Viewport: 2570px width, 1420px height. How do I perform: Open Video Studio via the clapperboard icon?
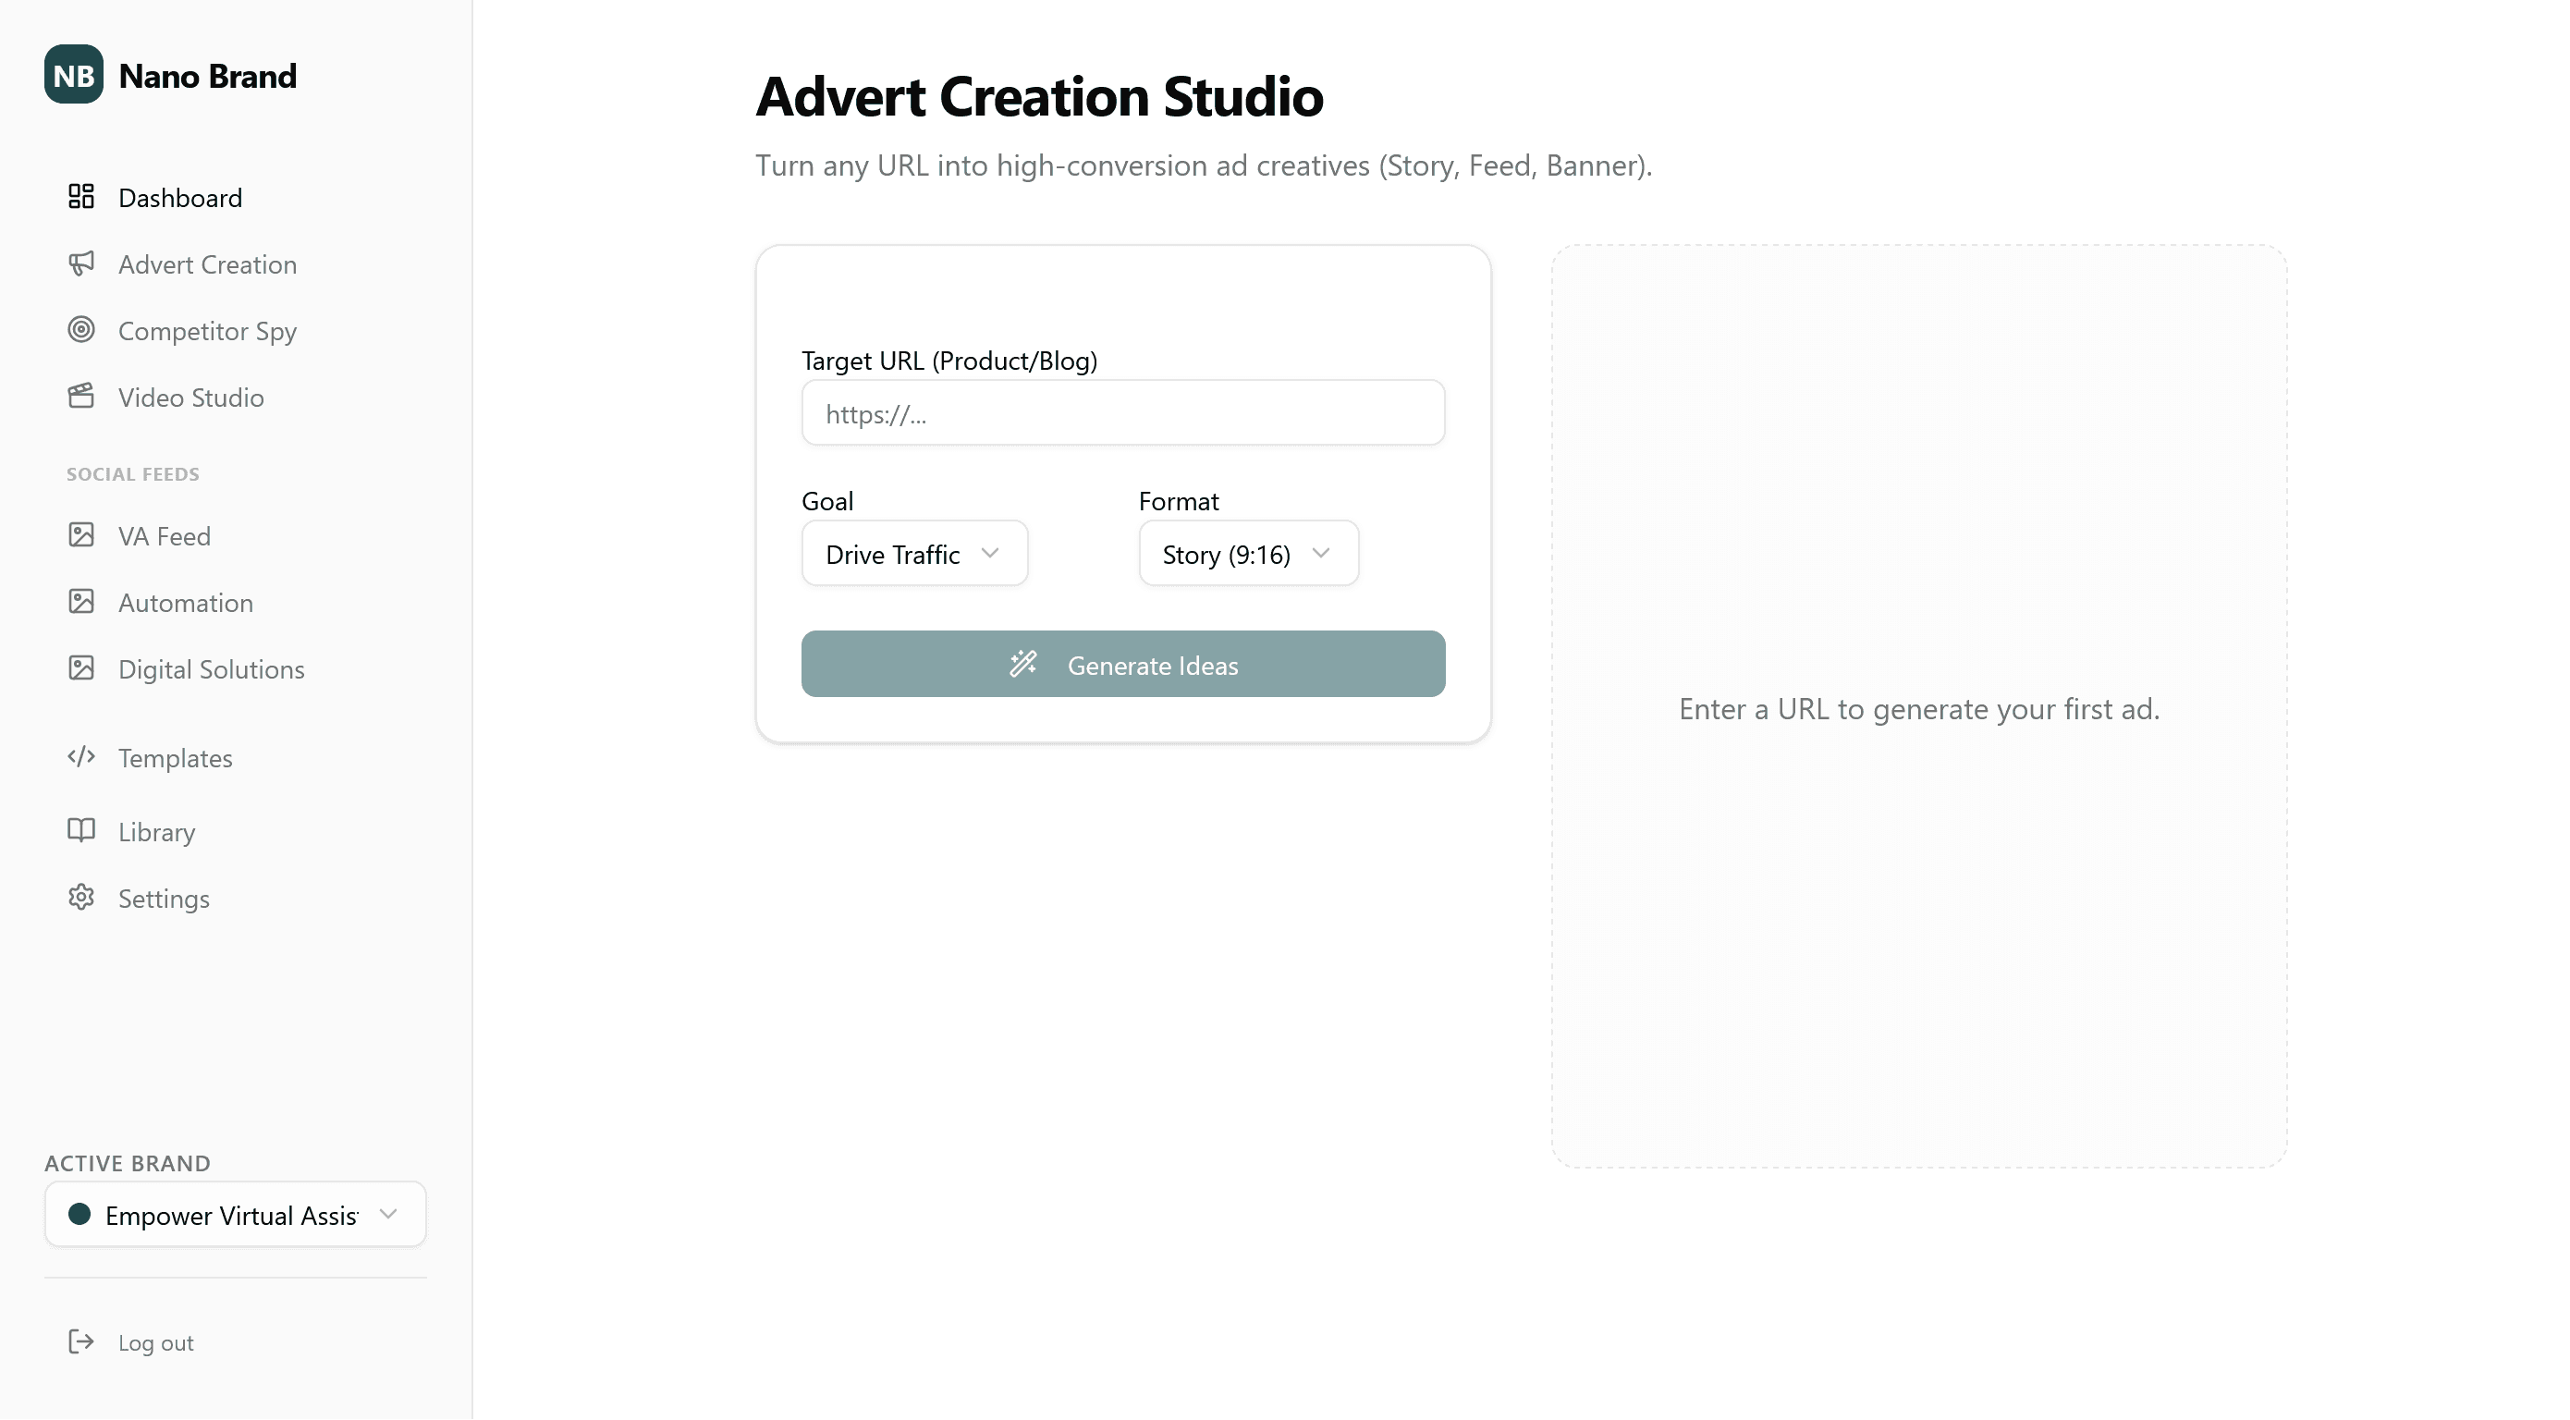81,397
